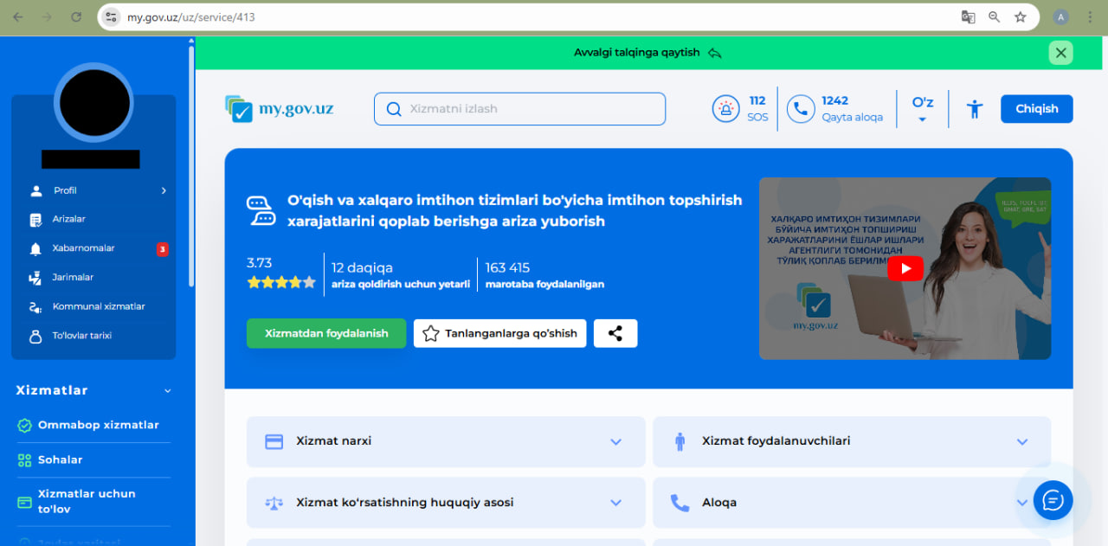Add service via Tanlanganlarga qo'shish
Screen dimensions: 1108x546
(x=500, y=333)
